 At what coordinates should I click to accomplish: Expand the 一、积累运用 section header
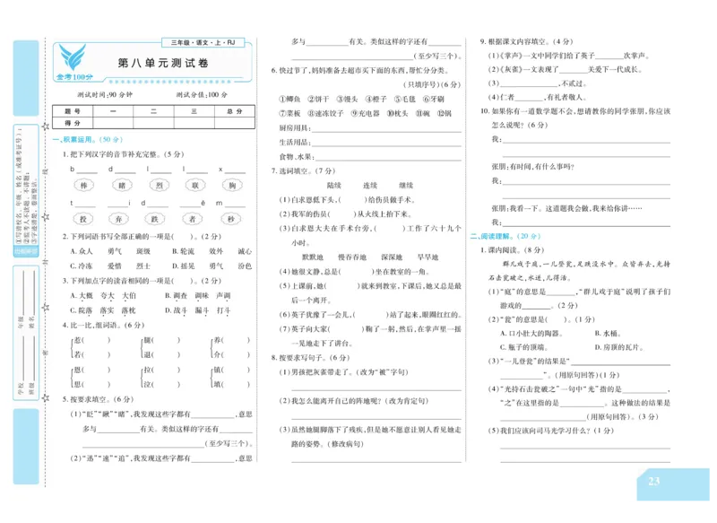pos(83,140)
